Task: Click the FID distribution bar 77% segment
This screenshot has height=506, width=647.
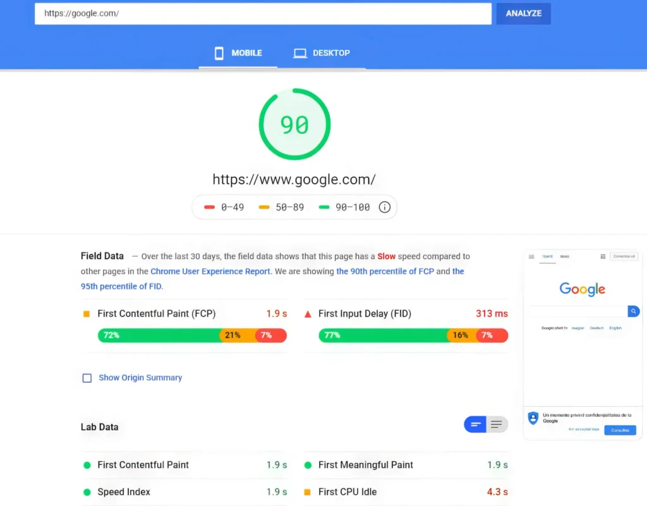Action: click(x=383, y=335)
